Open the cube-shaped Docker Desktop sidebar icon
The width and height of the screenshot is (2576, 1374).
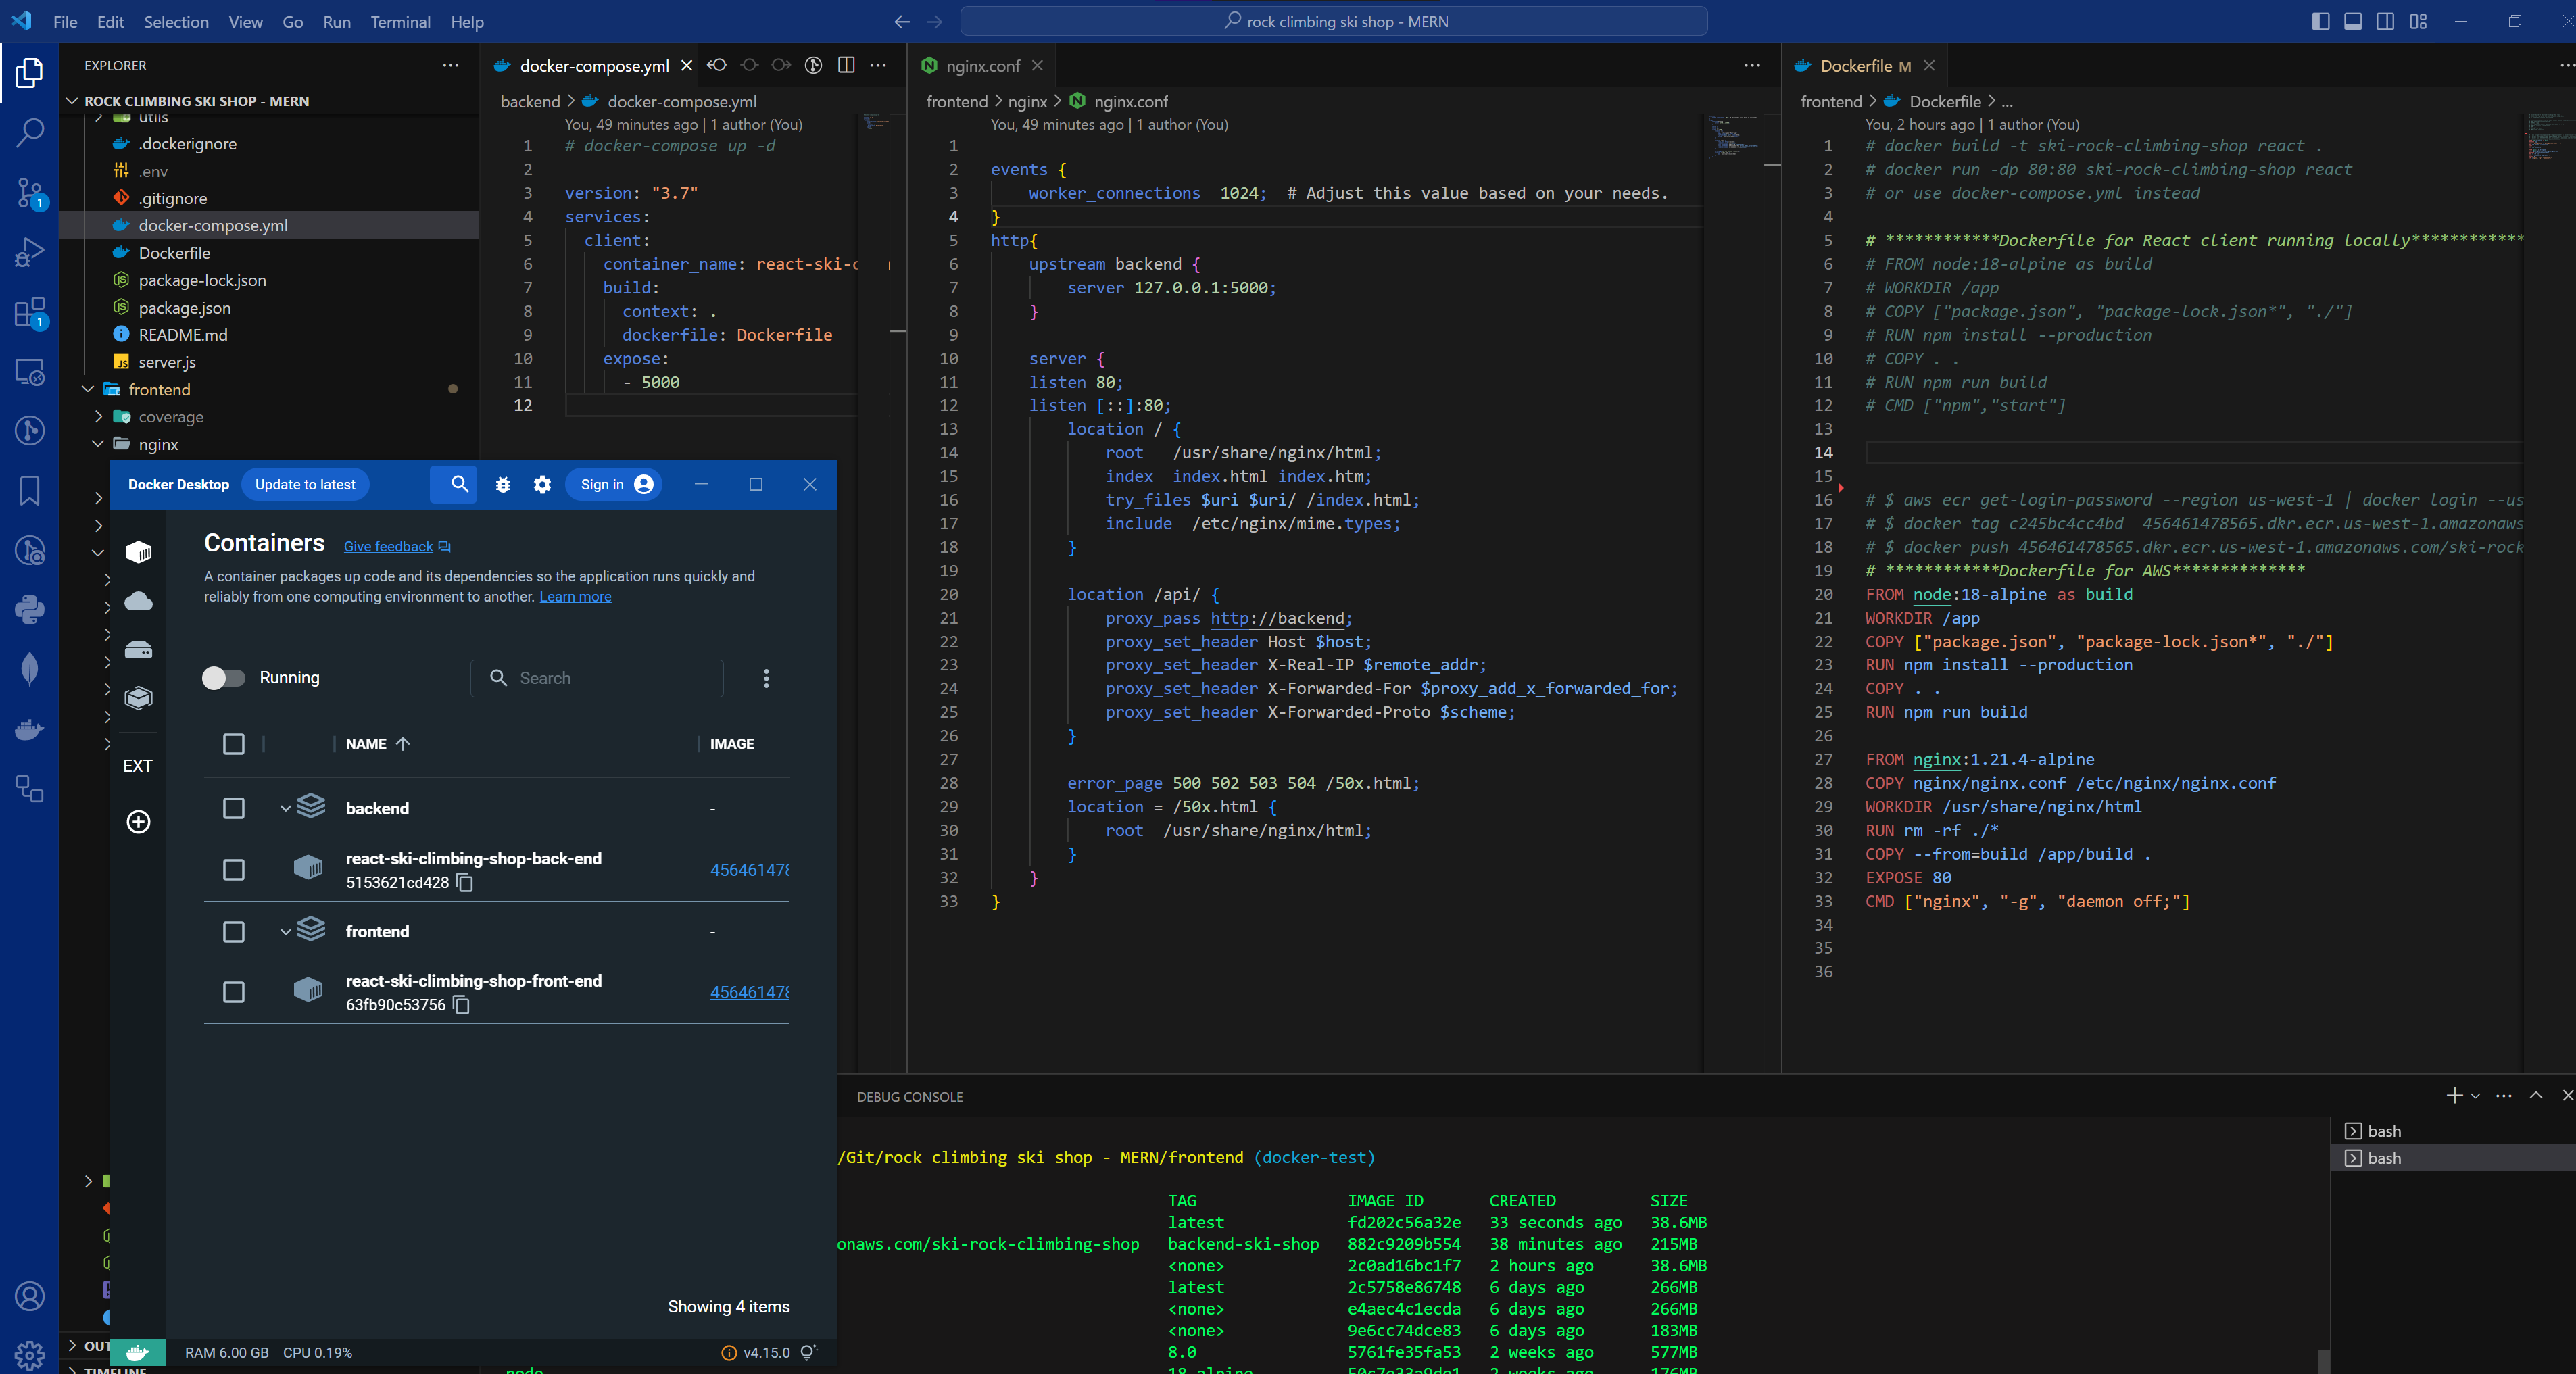(138, 697)
